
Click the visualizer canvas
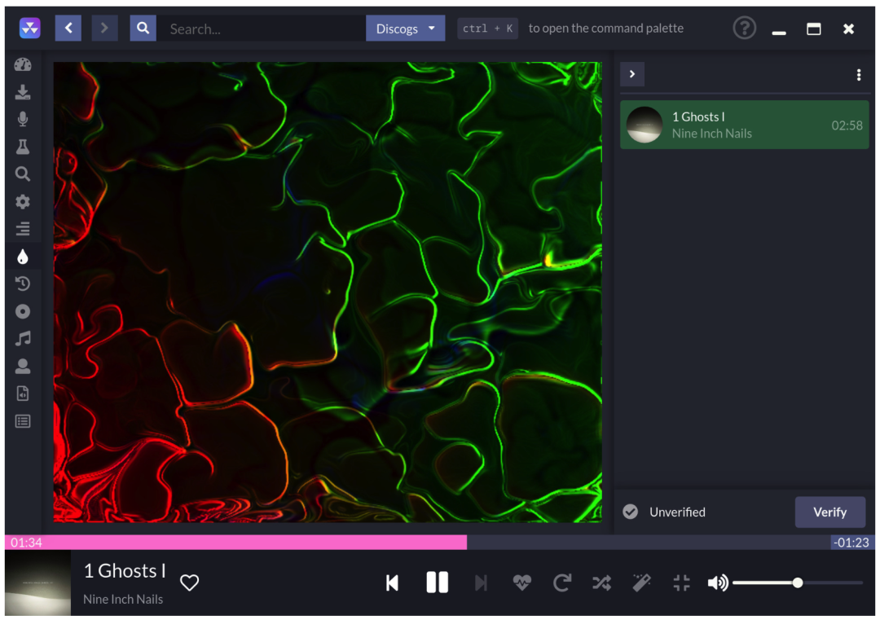pyautogui.click(x=328, y=292)
